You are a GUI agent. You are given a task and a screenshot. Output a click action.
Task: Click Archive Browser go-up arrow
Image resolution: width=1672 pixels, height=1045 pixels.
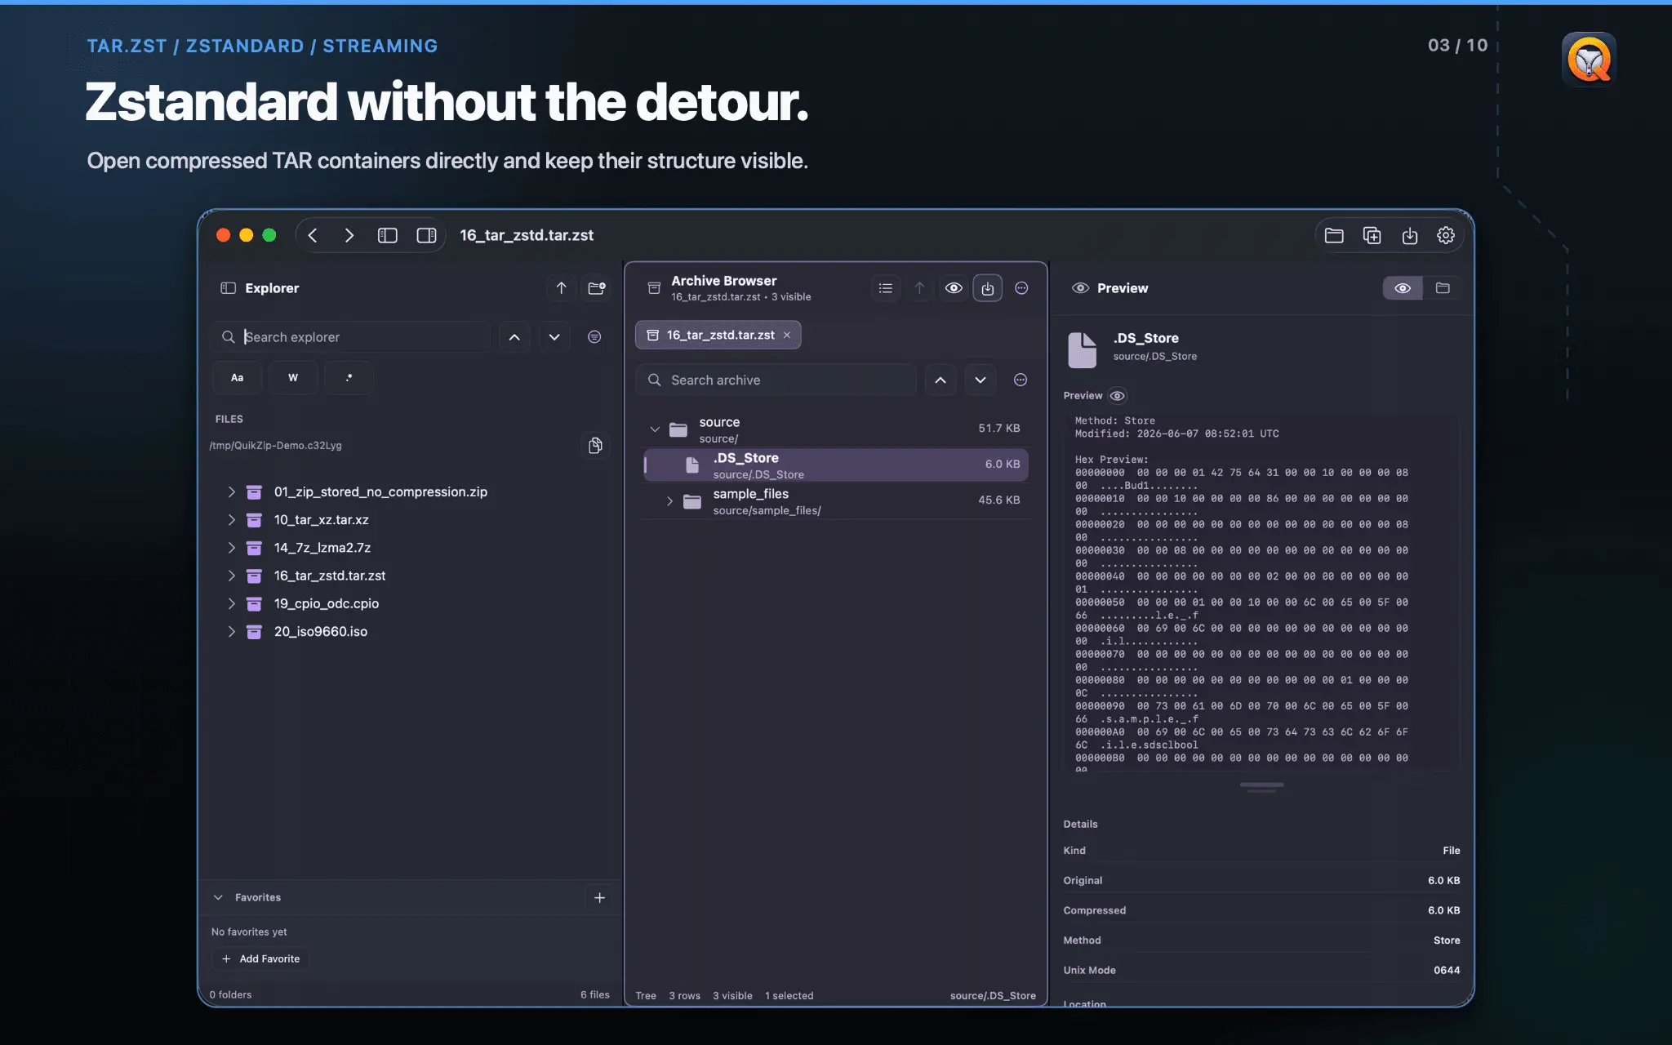click(x=919, y=288)
